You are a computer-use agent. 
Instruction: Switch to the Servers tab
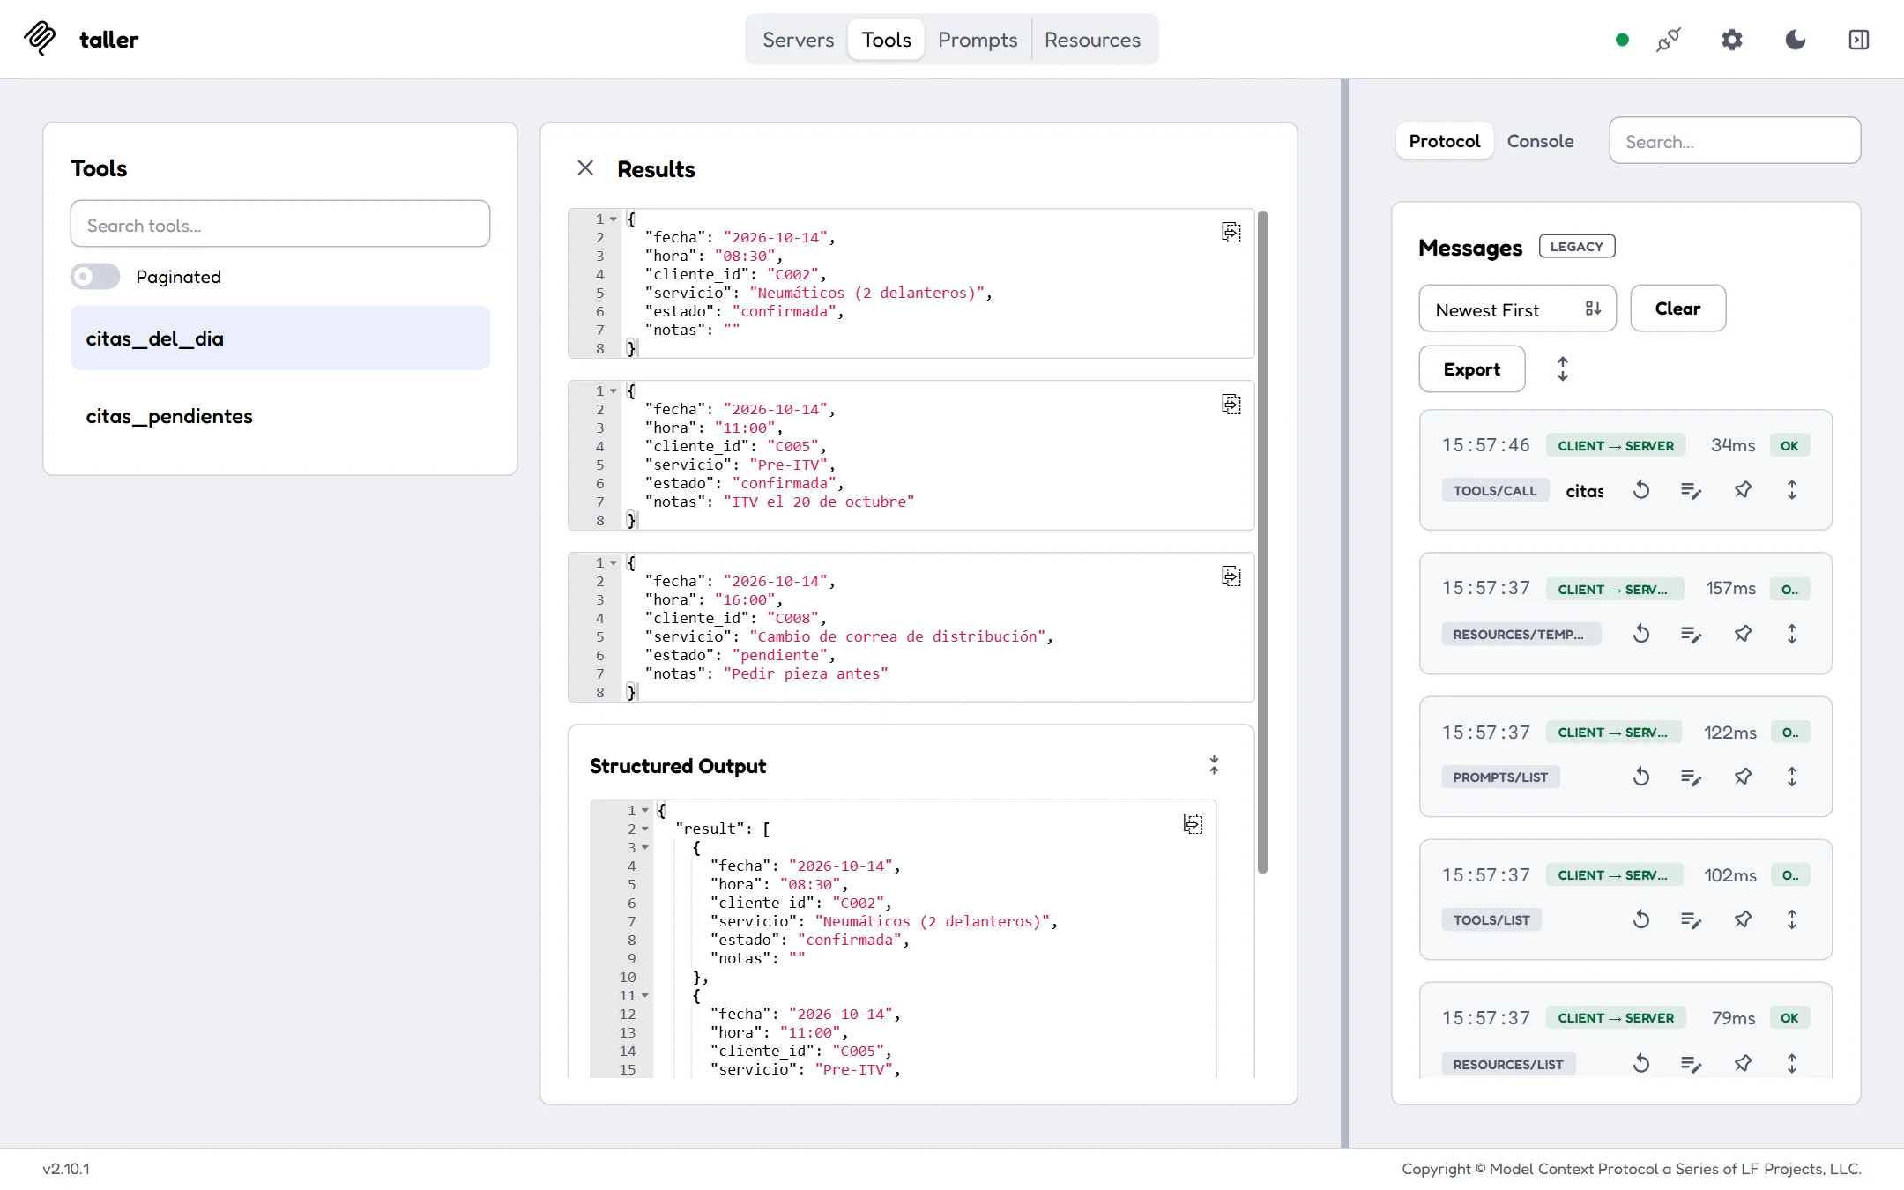[x=798, y=40]
